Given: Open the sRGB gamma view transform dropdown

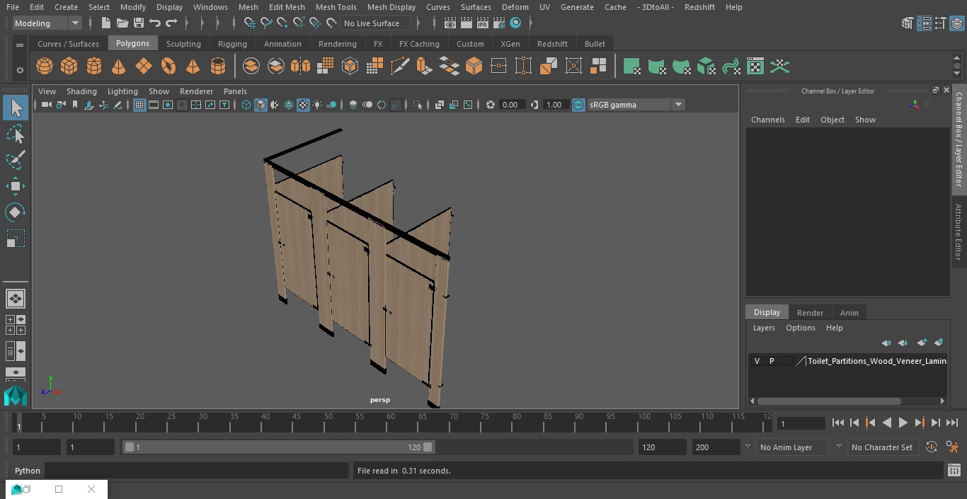Looking at the screenshot, I should coord(635,105).
